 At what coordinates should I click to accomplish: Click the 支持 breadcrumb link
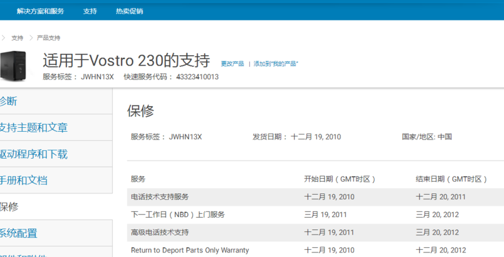(x=17, y=38)
